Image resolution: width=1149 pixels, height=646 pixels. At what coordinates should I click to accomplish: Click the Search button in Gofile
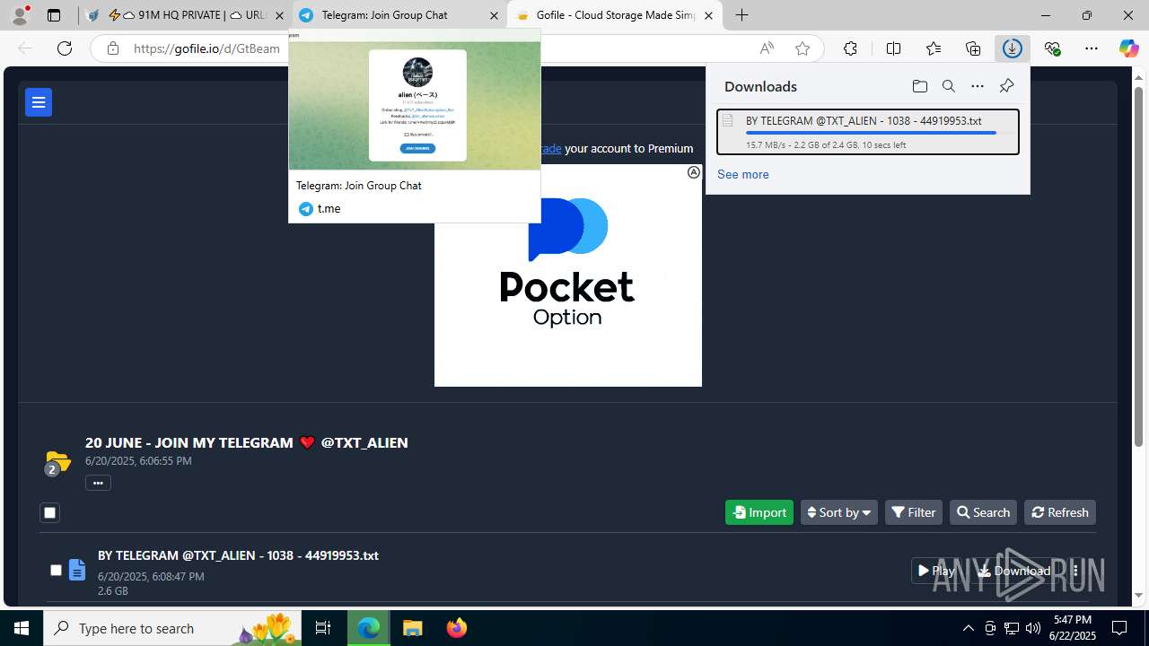(x=983, y=512)
